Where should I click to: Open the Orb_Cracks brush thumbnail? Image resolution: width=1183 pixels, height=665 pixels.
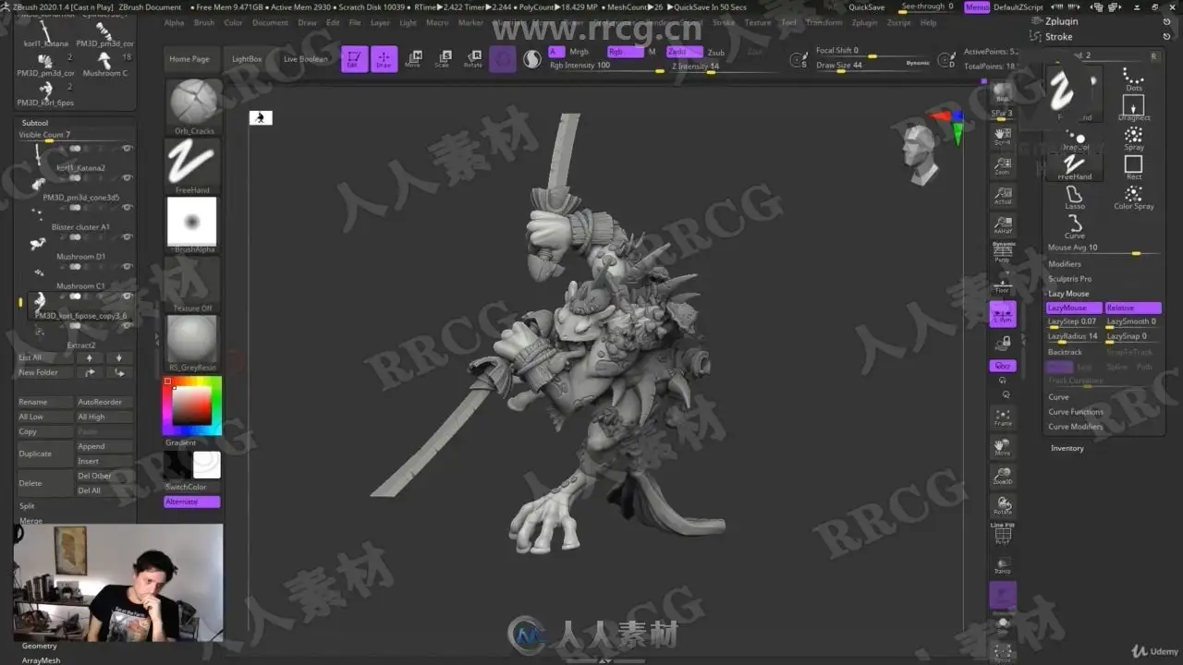point(194,107)
